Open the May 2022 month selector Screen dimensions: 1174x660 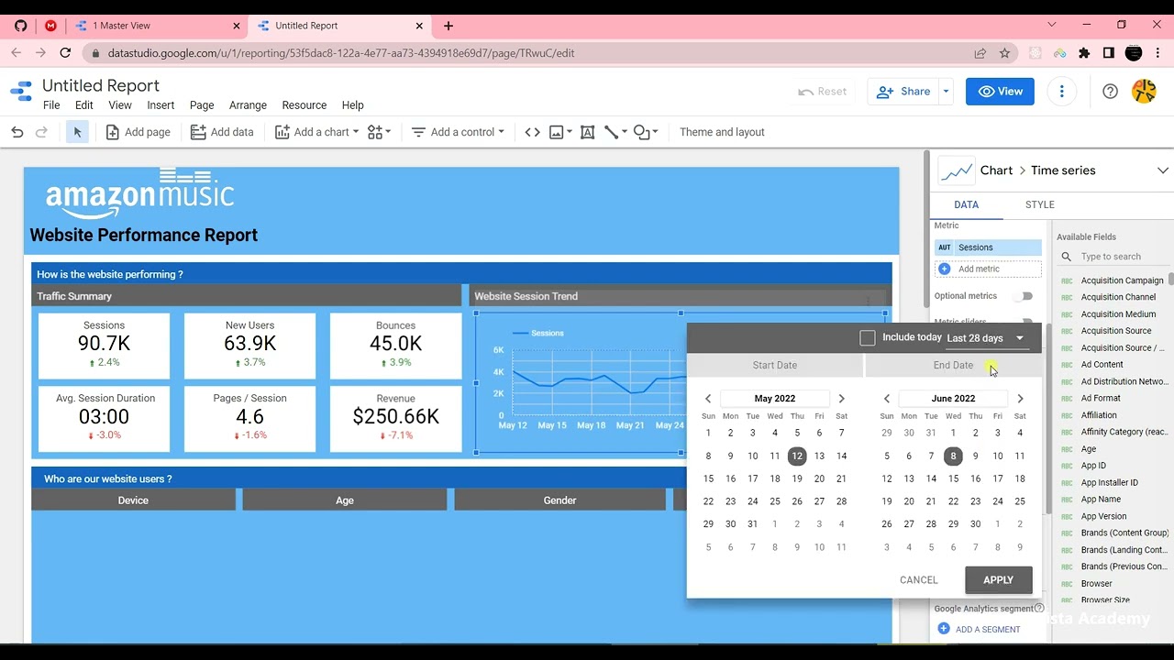coord(774,399)
